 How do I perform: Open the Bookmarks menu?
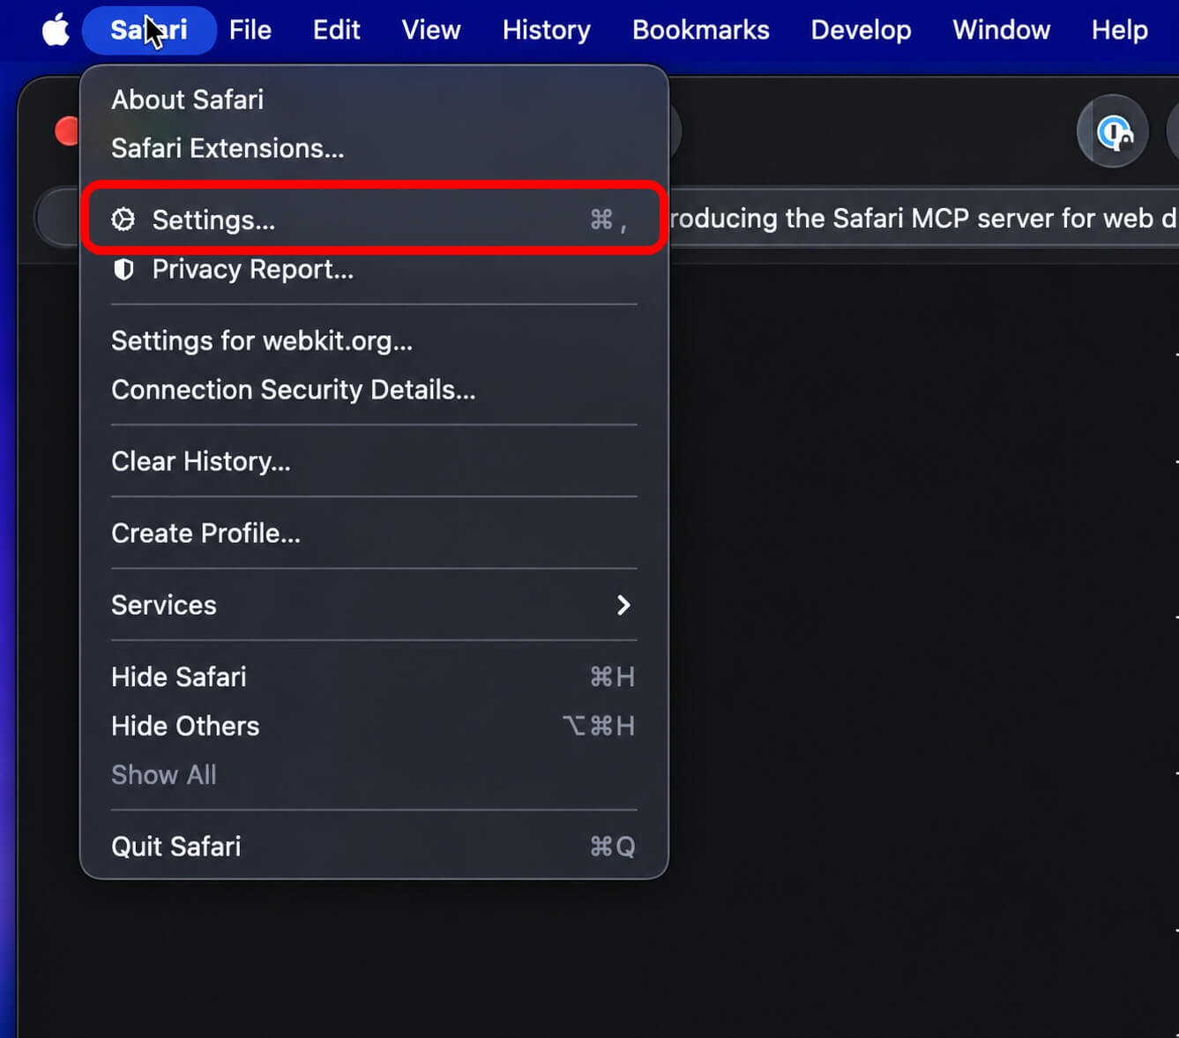(701, 30)
